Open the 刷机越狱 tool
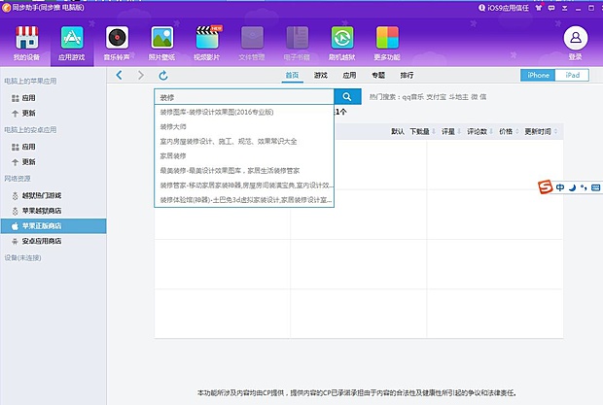 pyautogui.click(x=341, y=44)
